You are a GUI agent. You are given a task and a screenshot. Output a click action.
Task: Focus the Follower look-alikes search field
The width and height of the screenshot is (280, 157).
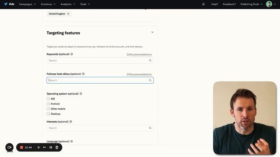point(100,80)
